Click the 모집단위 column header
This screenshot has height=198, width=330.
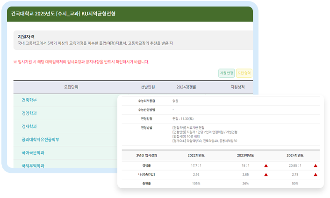(x=71, y=87)
